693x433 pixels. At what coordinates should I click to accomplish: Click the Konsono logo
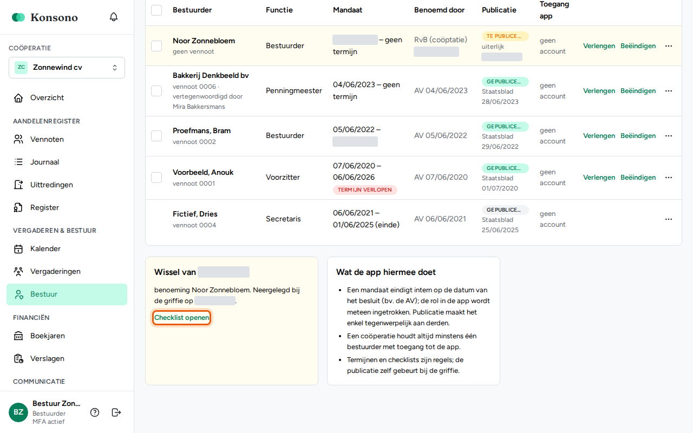point(45,17)
